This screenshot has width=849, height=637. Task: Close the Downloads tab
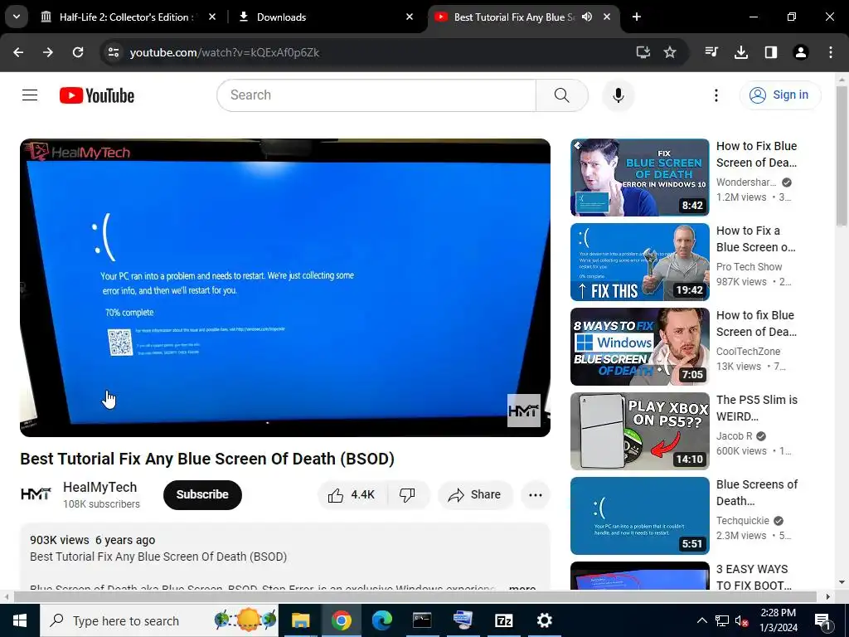coord(410,17)
